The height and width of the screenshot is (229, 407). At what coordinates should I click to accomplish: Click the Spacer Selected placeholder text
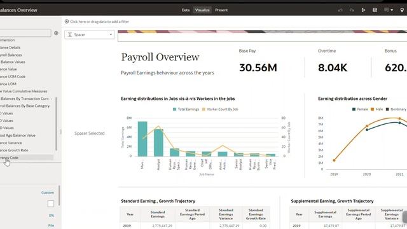[90, 133]
